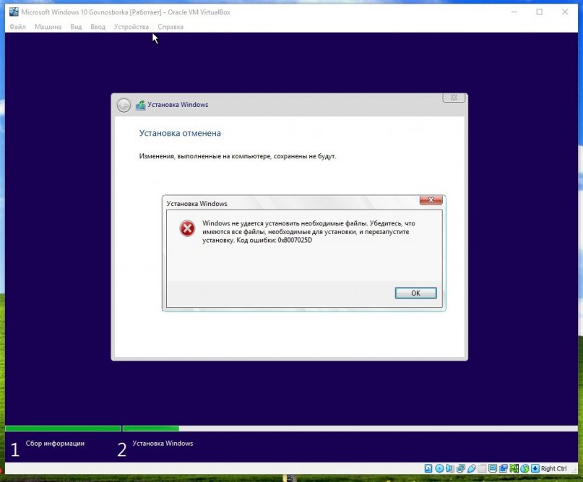Open the Файл menu
This screenshot has width=583, height=482.
(x=17, y=27)
